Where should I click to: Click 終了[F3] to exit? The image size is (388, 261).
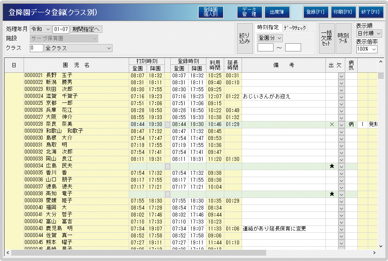370,12
